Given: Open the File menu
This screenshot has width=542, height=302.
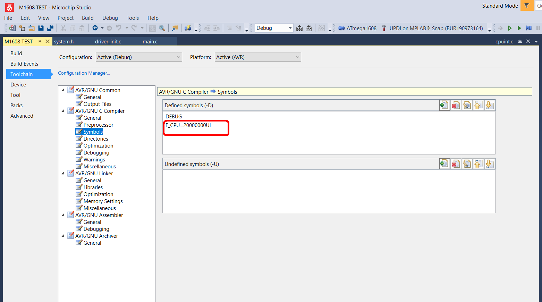Looking at the screenshot, I should point(8,18).
